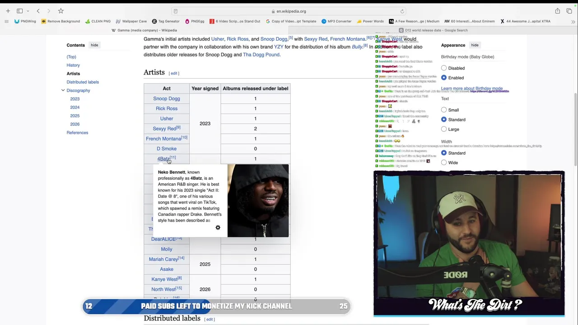Open Tha Dogg Pound link

(261, 55)
